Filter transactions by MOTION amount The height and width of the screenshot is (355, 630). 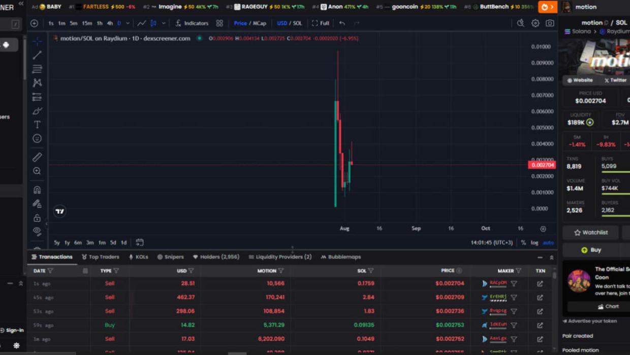click(x=281, y=271)
